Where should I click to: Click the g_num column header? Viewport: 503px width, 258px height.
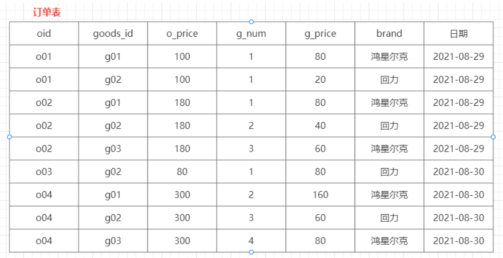(x=251, y=34)
